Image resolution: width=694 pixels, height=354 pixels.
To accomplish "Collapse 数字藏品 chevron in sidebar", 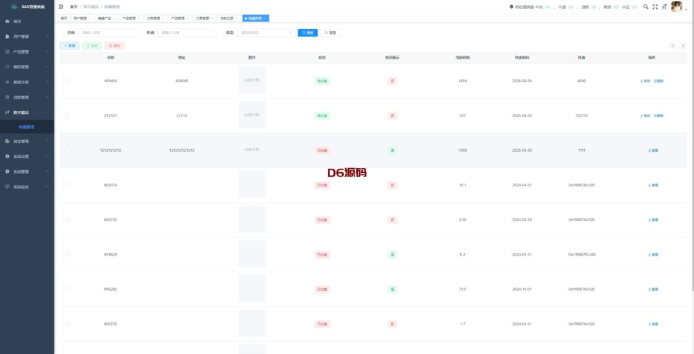I will coord(47,113).
